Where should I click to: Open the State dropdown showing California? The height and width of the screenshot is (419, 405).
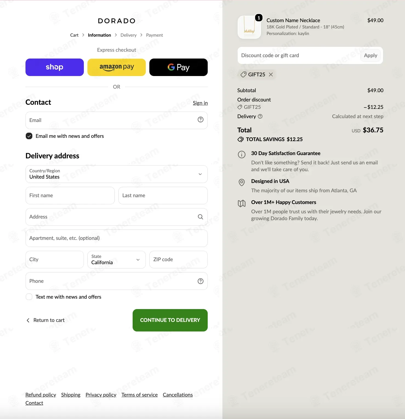pos(116,260)
